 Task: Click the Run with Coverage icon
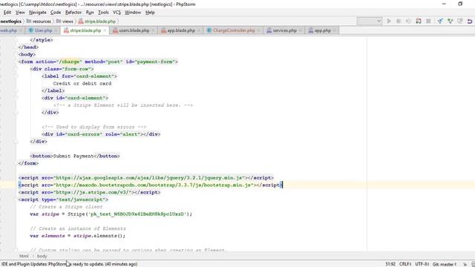pos(408,22)
